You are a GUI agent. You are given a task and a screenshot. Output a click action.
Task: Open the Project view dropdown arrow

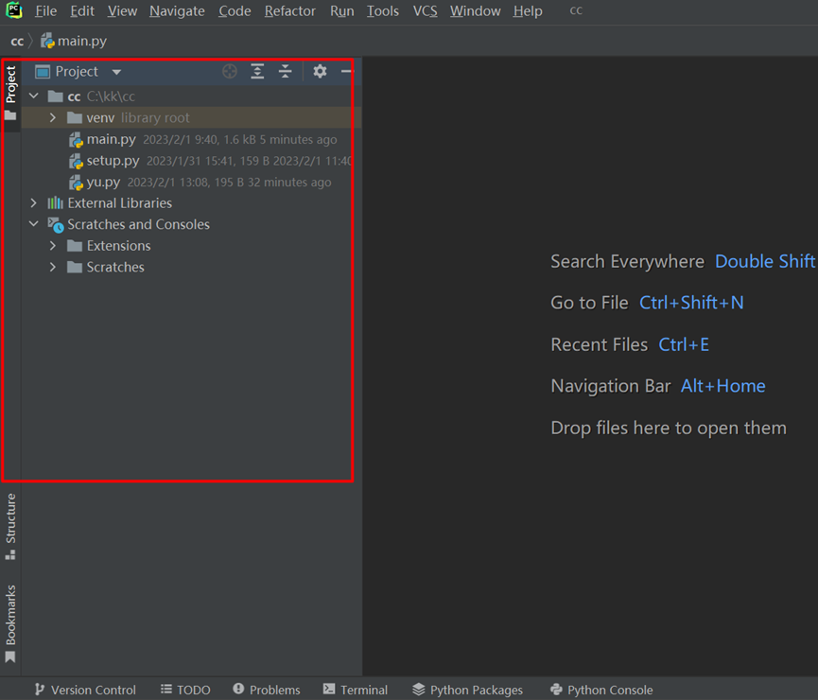(x=116, y=72)
